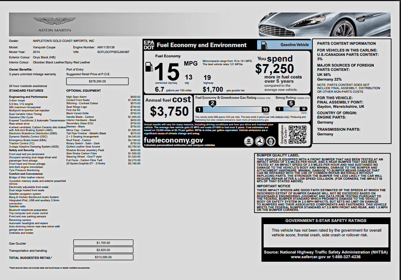This screenshot has width=401, height=280.
Task: Select the Total Suggested Retail $313,585.00 box
Action: [x=103, y=257]
